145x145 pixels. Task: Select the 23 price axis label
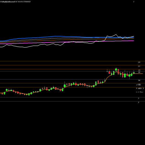tap(139, 62)
